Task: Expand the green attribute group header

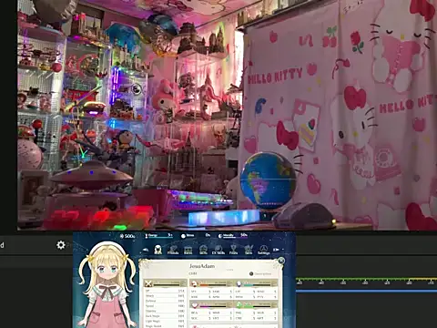Action: pyautogui.click(x=257, y=304)
